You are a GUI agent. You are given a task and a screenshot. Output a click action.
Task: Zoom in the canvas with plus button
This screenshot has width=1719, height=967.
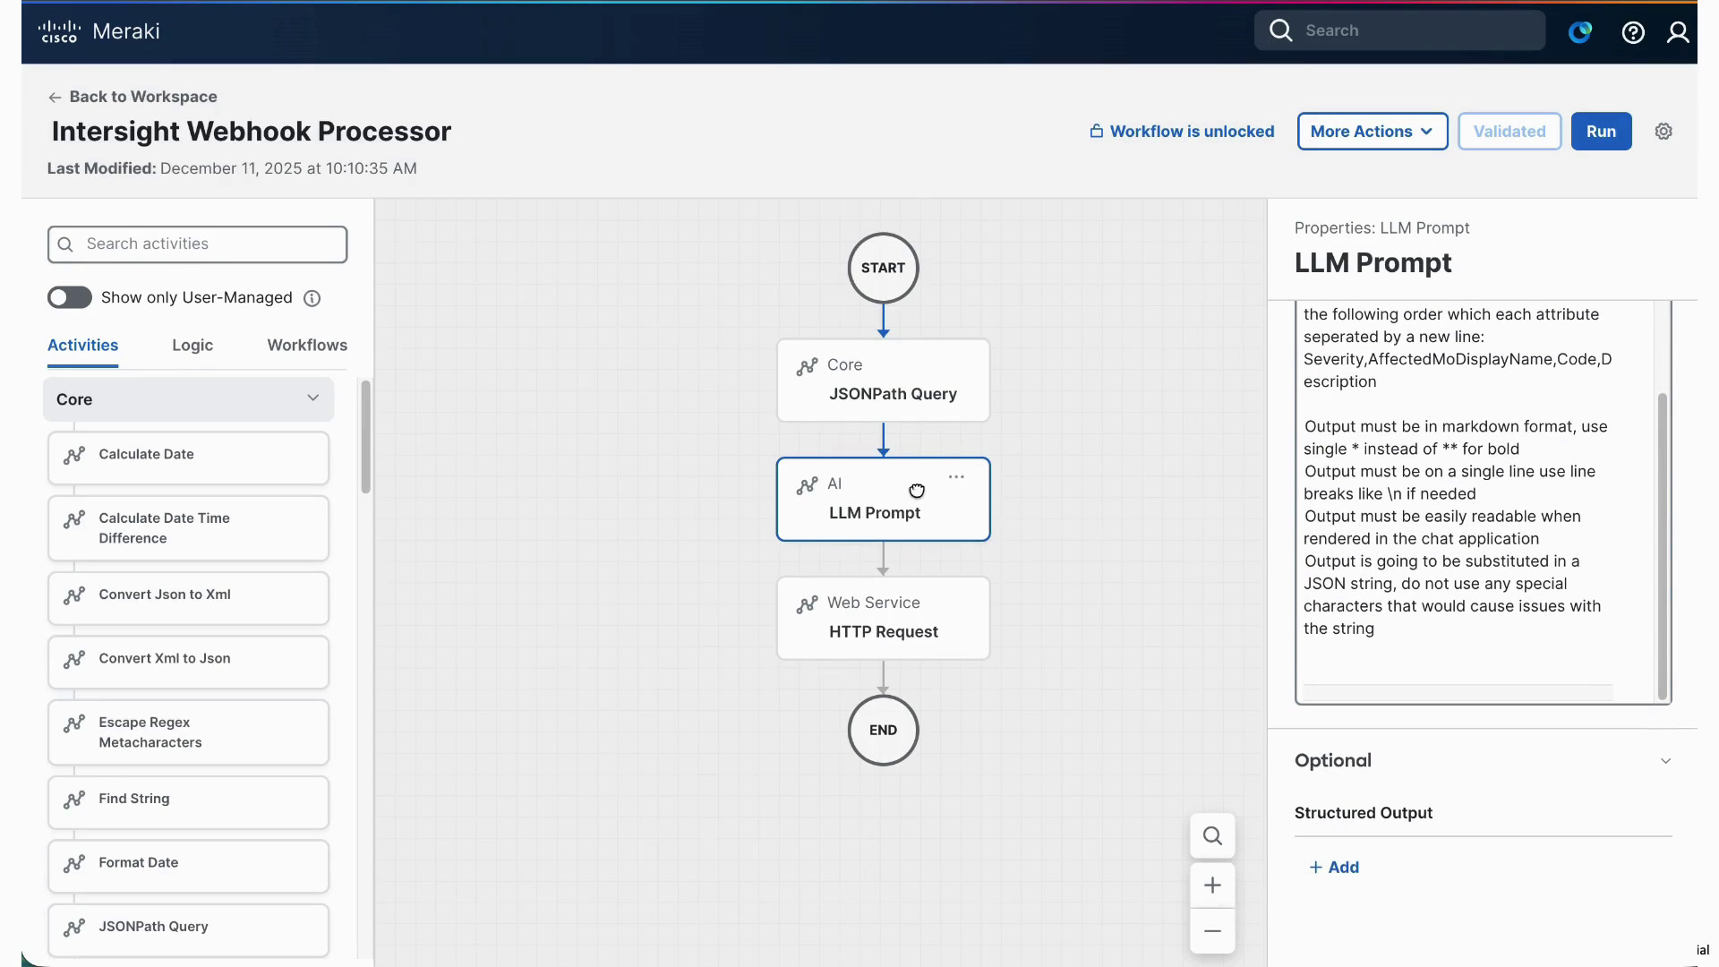click(x=1212, y=886)
